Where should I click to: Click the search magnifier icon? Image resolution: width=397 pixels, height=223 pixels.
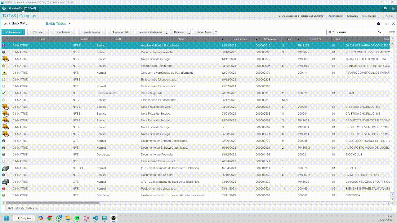(380, 32)
